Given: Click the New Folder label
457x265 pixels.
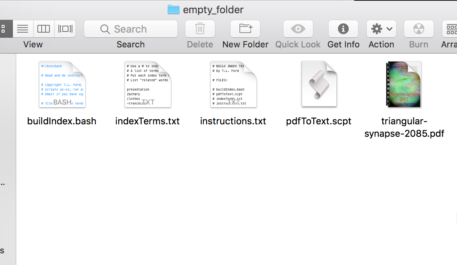Looking at the screenshot, I should point(245,45).
